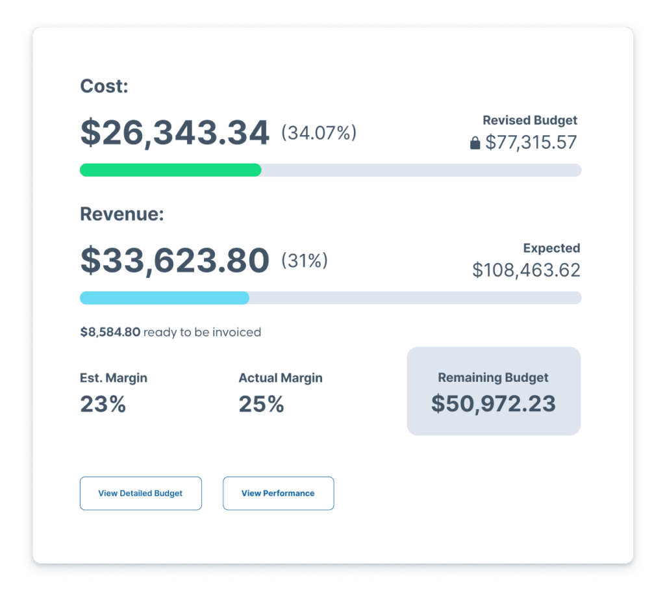The height and width of the screenshot is (593, 665).
Task: Click the Revised Budget label
Action: coord(529,120)
